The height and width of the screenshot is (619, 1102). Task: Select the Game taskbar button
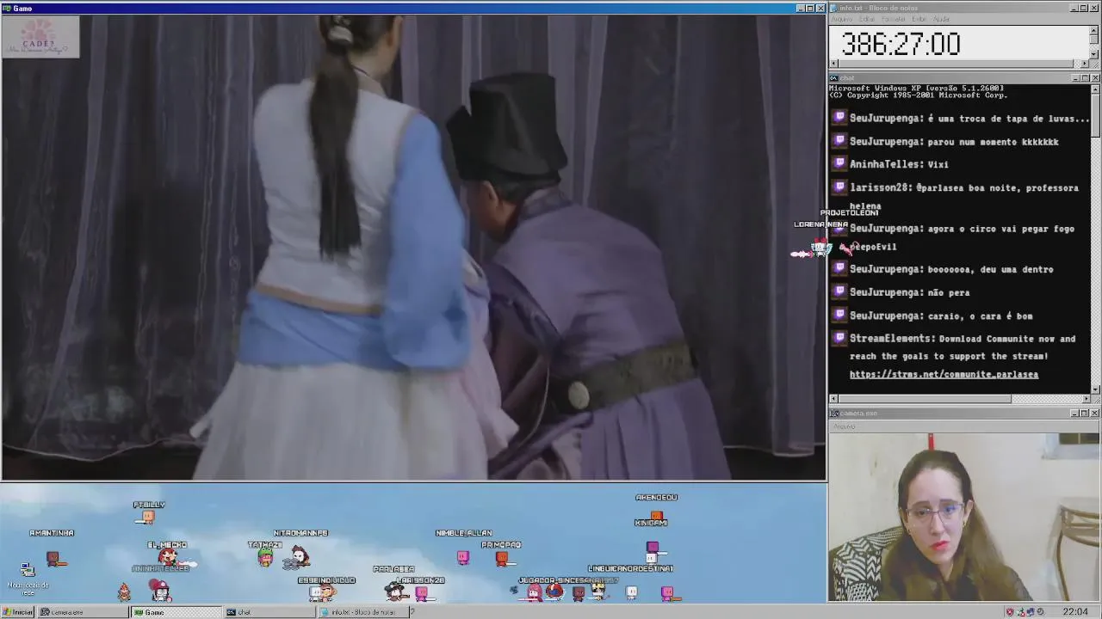(x=176, y=612)
